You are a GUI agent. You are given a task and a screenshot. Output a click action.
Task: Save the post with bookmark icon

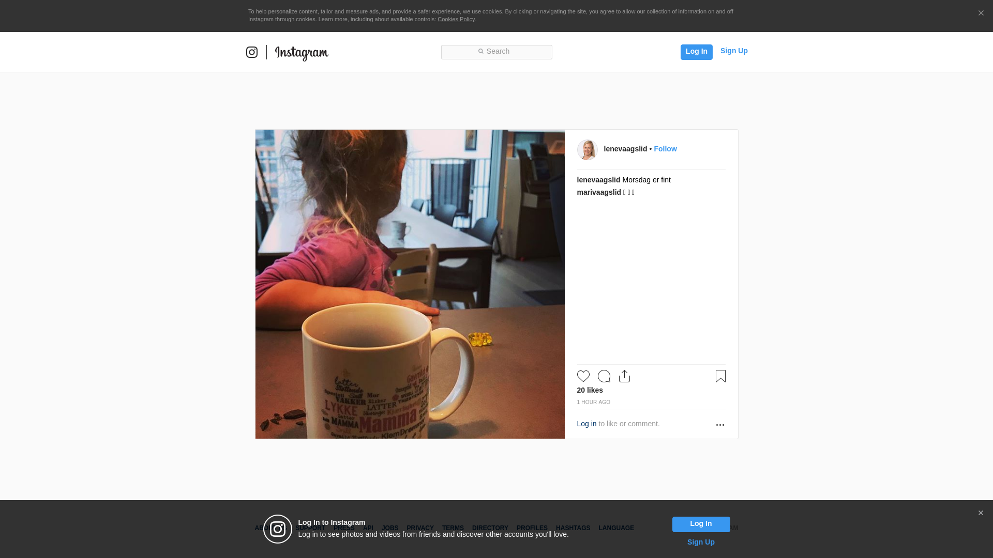720,376
